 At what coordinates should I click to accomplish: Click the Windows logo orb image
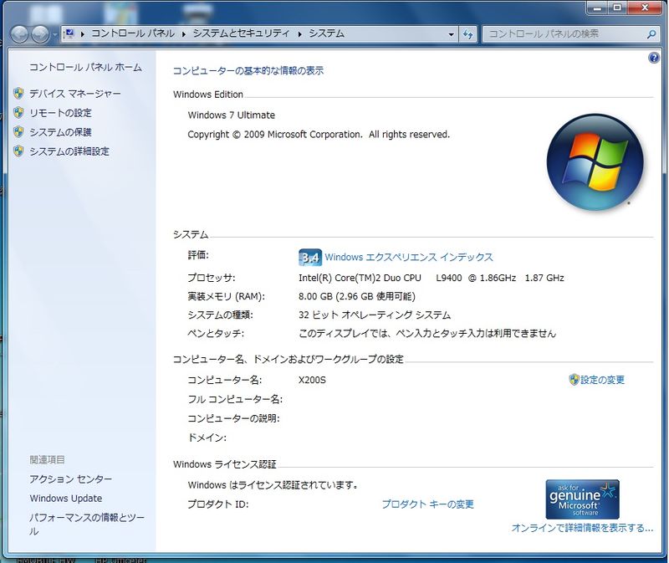coord(595,161)
